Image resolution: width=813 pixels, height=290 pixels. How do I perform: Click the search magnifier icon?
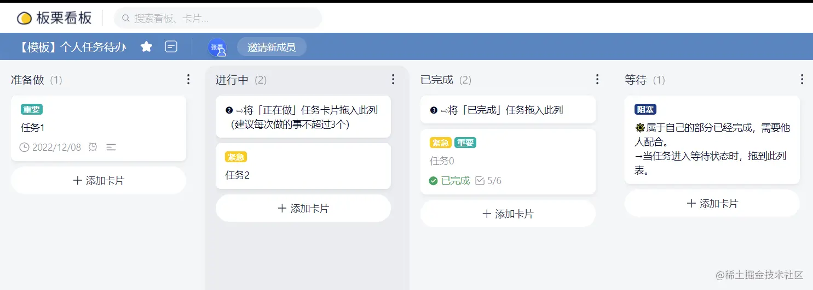pos(125,19)
